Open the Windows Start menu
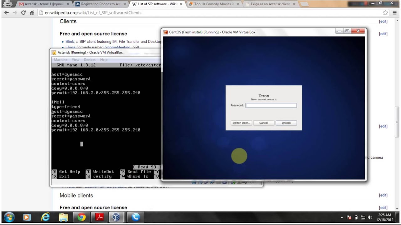This screenshot has width=401, height=225. tap(9, 217)
